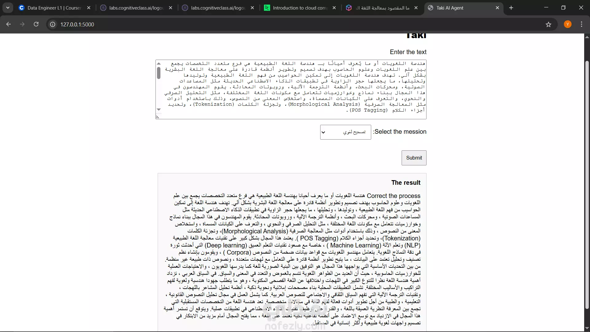590x332 pixels.
Task: View site information icon in address bar
Action: pos(53,24)
